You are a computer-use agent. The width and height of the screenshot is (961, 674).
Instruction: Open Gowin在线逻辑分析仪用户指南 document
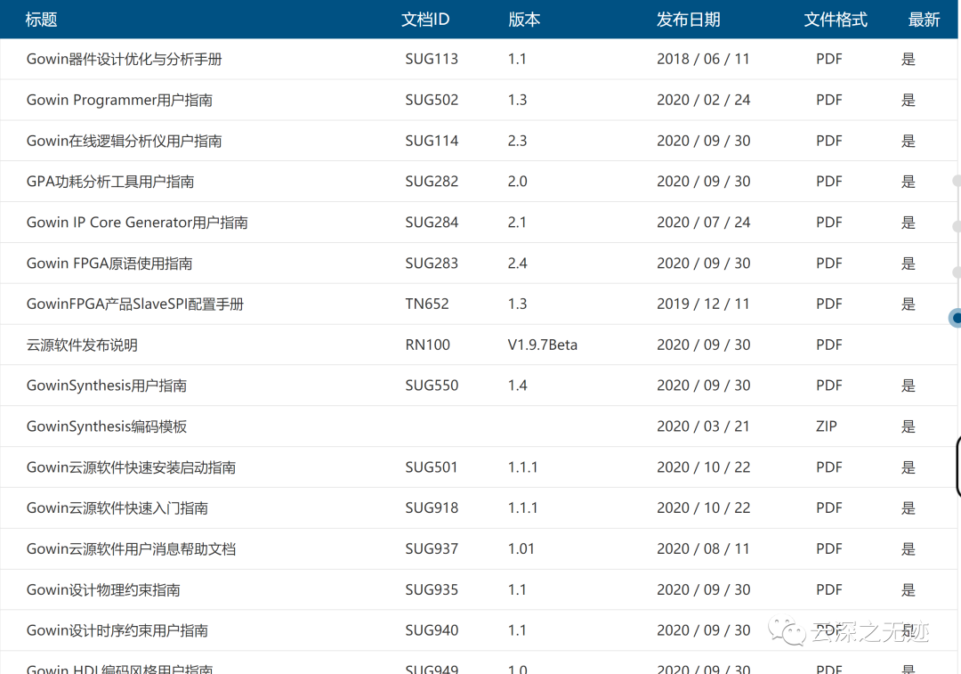pyautogui.click(x=125, y=141)
